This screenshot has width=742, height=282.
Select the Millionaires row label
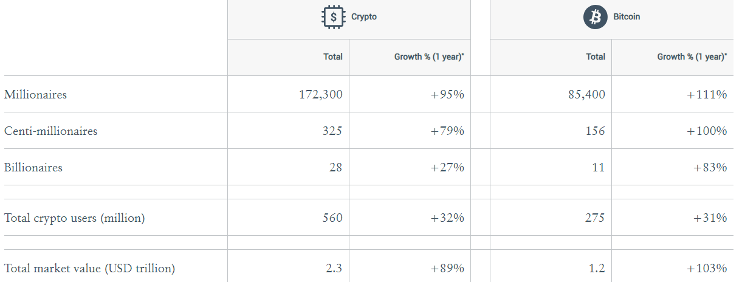tap(35, 95)
